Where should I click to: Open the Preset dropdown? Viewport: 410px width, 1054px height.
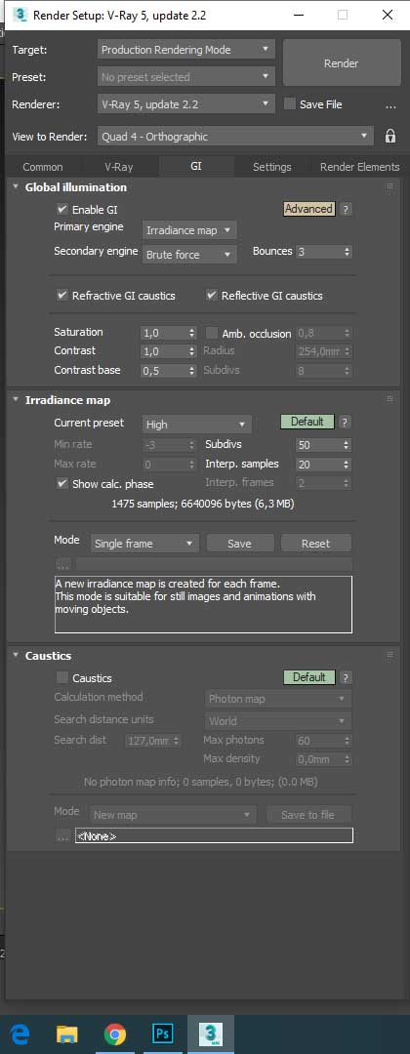coord(186,77)
